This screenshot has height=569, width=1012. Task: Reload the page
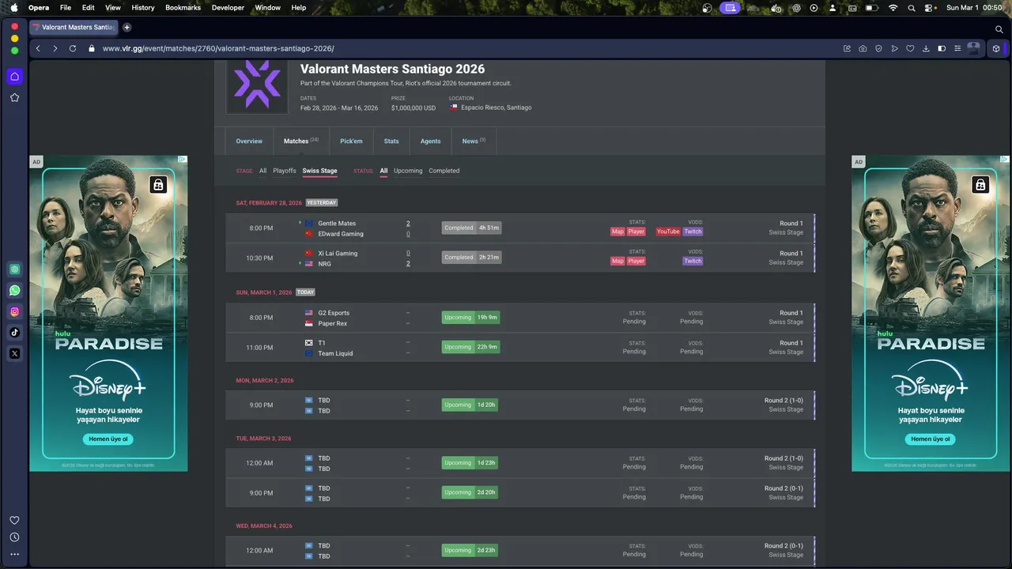click(73, 48)
